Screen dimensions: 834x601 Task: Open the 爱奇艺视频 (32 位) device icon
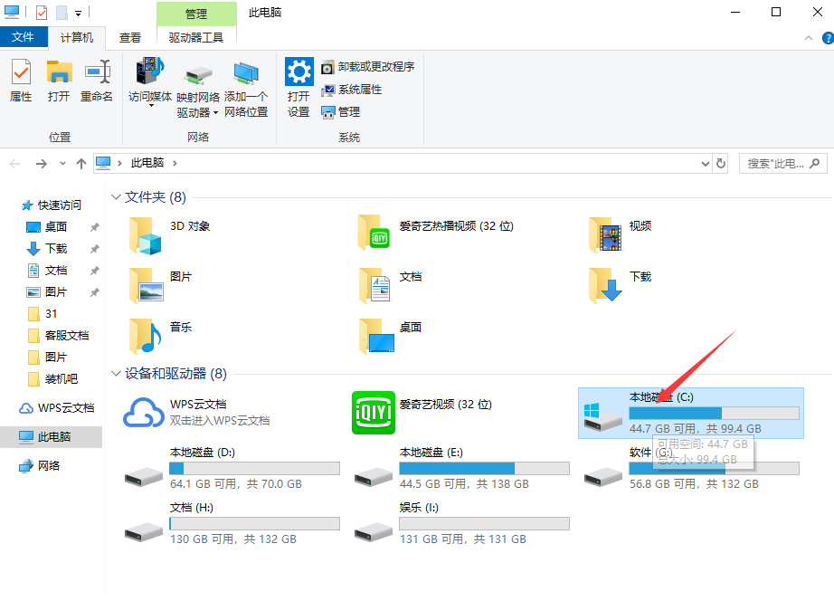tap(374, 413)
